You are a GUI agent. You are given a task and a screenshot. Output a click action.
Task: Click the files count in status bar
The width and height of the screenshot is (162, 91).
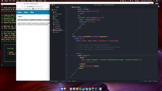click(x=155, y=81)
